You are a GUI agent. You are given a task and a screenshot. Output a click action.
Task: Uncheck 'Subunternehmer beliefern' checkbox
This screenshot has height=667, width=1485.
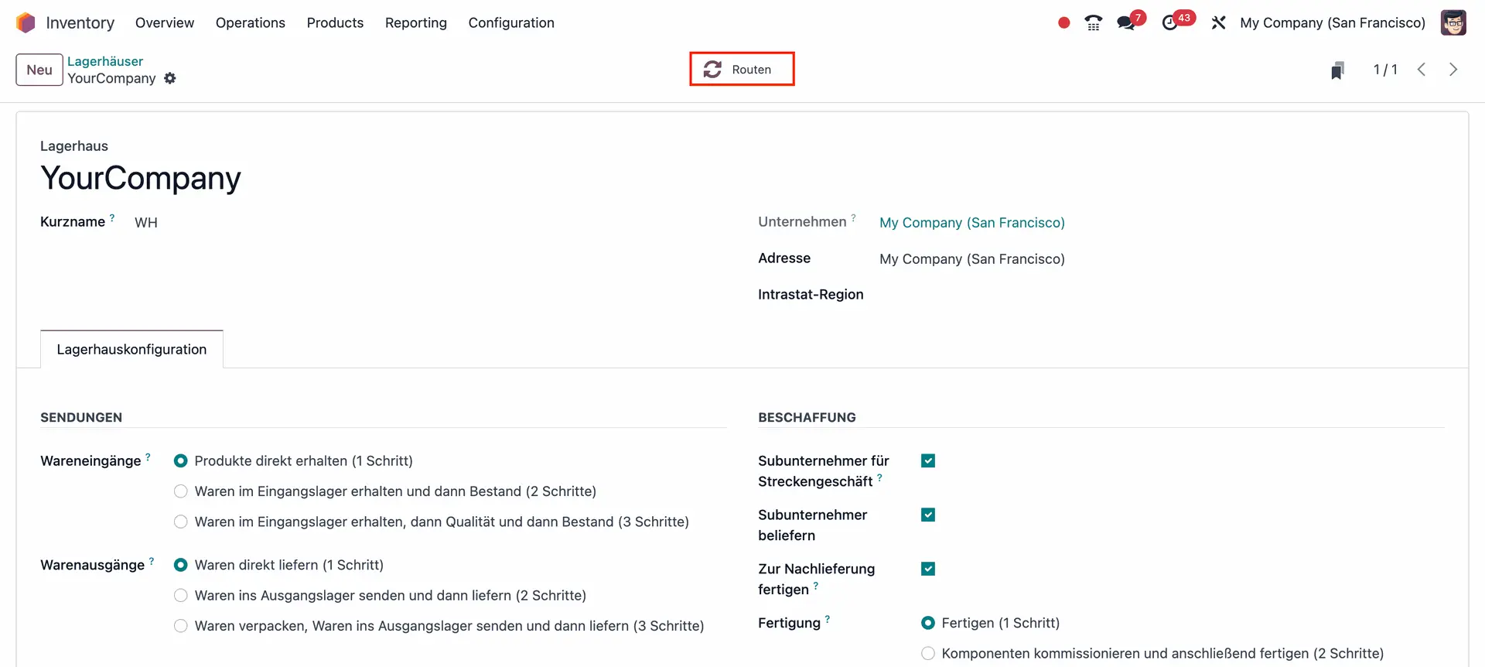click(928, 515)
